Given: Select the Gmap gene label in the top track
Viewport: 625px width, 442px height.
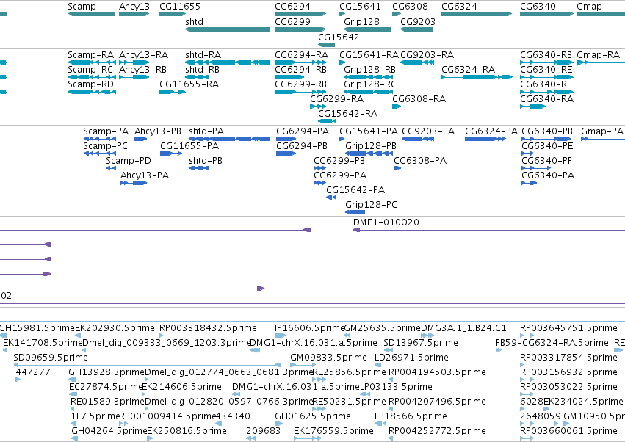Looking at the screenshot, I should [x=589, y=7].
